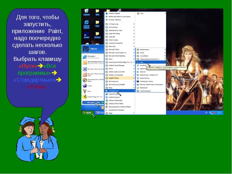Image resolution: width=232 pixels, height=174 pixels.
Task: Launch Командная строка from submenu
Action: (x=146, y=81)
